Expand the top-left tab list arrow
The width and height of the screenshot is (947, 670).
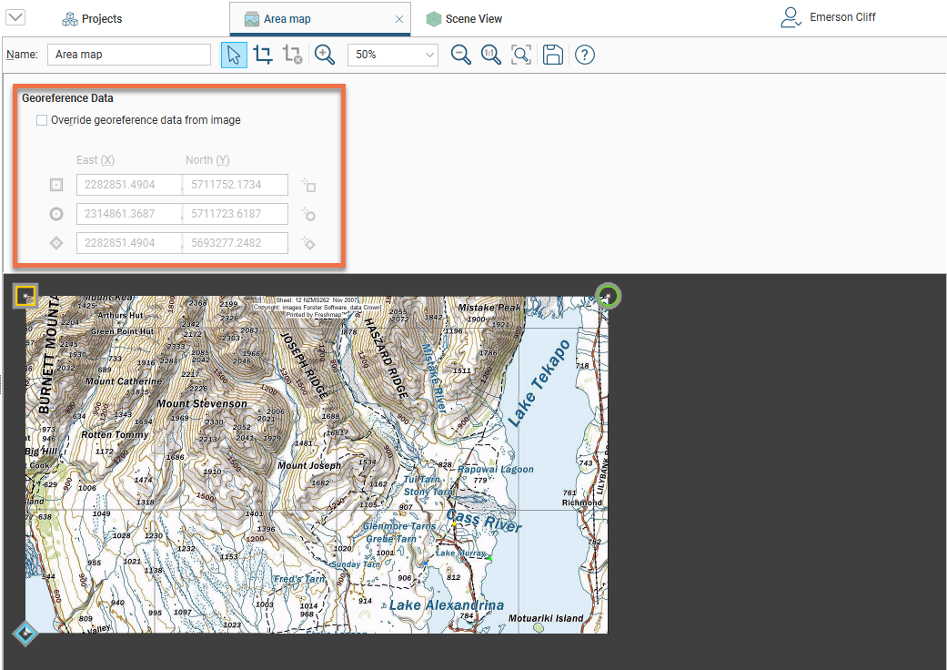click(x=15, y=18)
